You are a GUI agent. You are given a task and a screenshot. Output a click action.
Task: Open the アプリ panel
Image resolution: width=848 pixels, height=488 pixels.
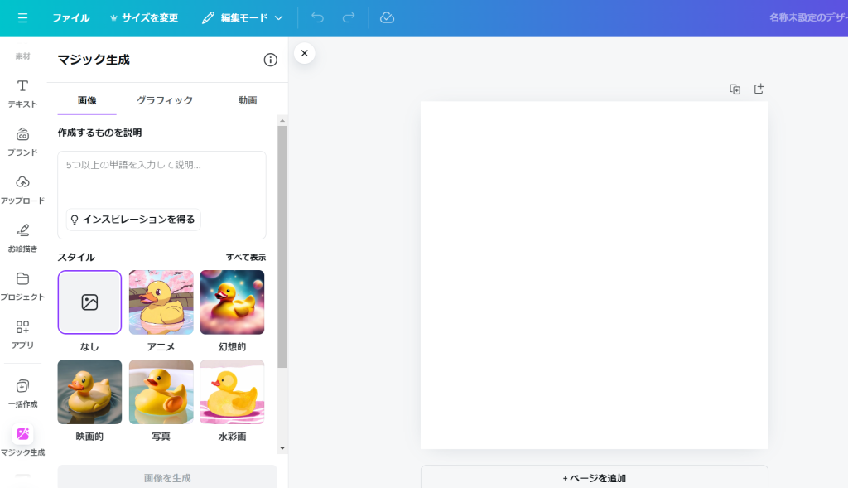[x=22, y=333]
